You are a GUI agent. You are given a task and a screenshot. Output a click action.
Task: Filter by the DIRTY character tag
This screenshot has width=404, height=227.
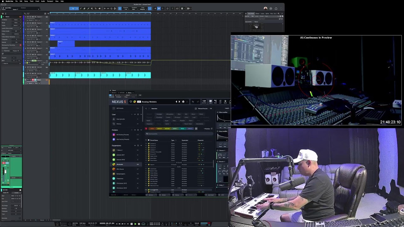point(190,129)
